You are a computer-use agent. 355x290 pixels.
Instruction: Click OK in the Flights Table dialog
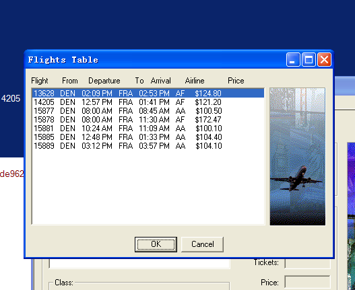(x=156, y=244)
